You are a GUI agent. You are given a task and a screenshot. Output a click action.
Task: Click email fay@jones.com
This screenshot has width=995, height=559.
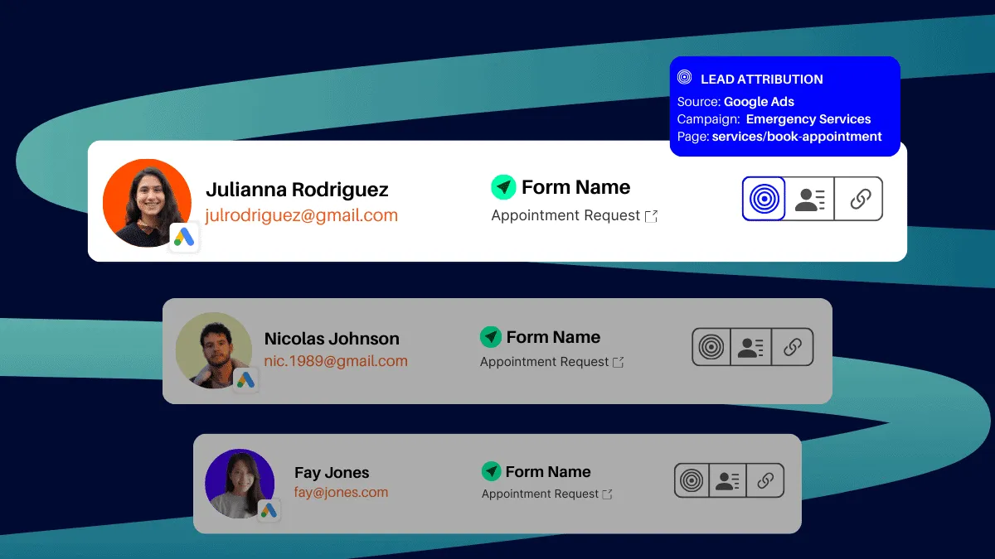point(341,492)
